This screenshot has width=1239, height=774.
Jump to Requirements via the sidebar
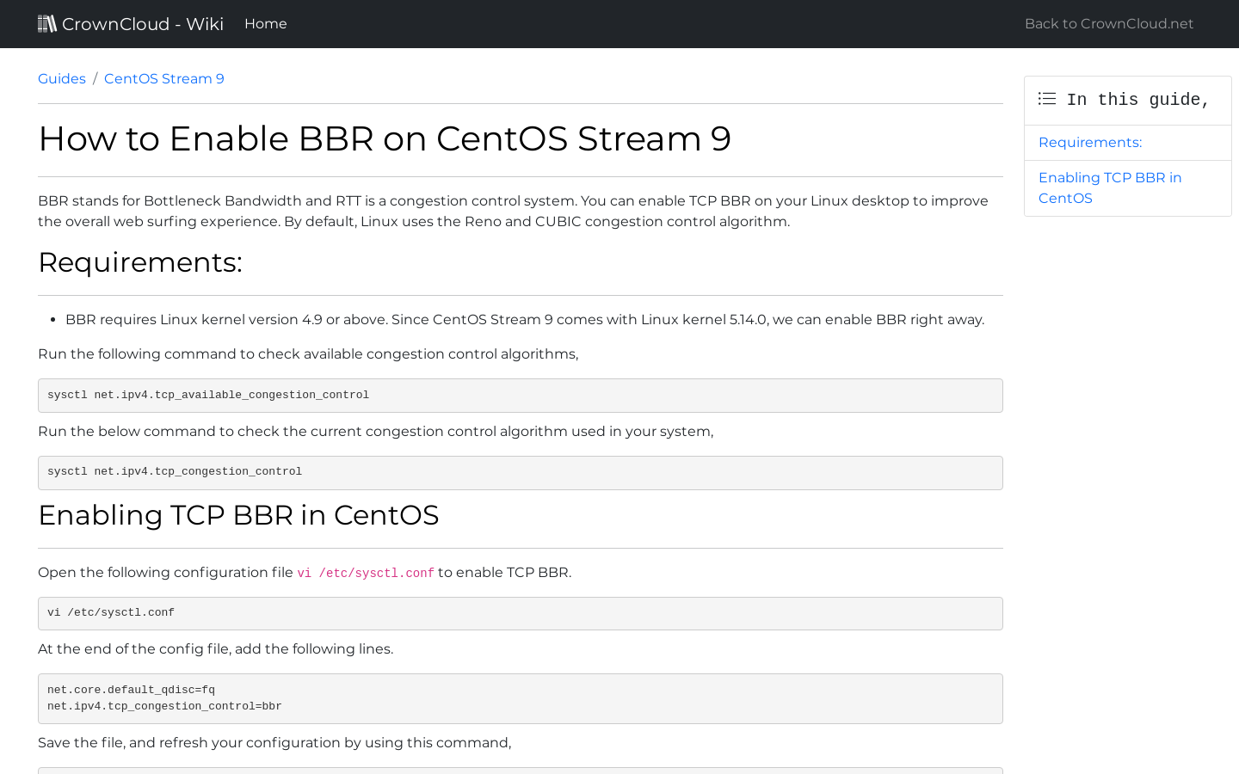pyautogui.click(x=1089, y=142)
